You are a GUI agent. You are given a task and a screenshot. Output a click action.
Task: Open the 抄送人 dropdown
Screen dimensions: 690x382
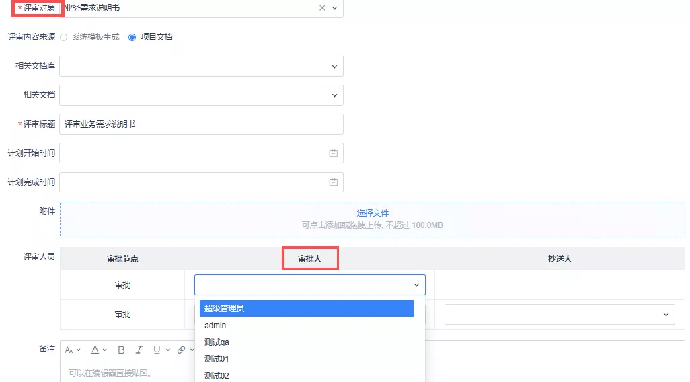click(x=560, y=314)
